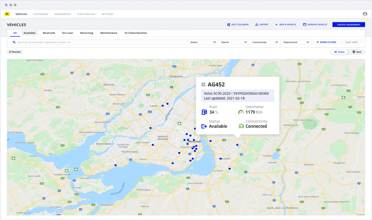This screenshot has height=220, width=372.
Task: Click the Available status arrow icon
Action: [x=204, y=126]
